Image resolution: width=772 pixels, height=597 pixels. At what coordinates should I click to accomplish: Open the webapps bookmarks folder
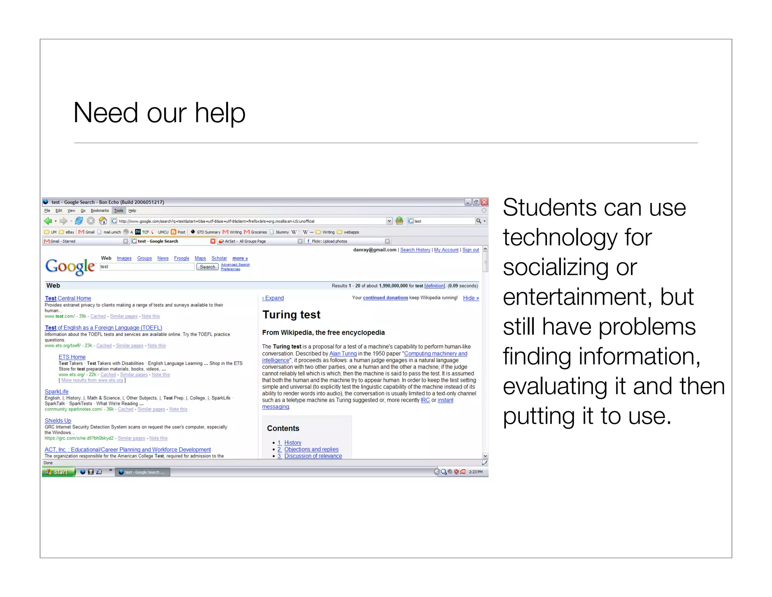[x=348, y=232]
